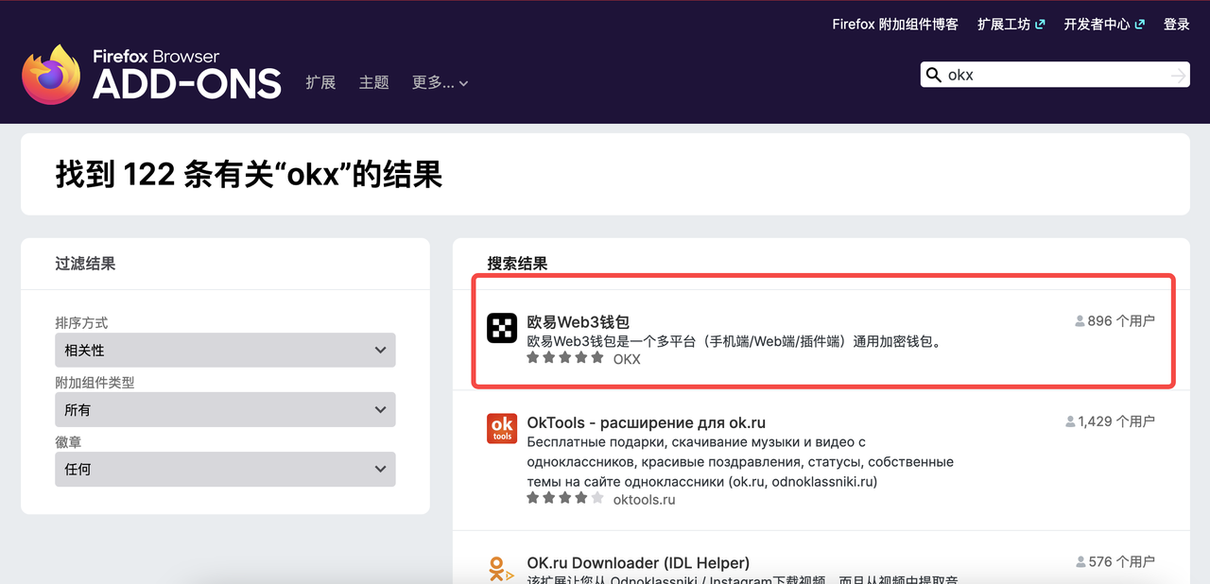Visit the Firefox 附加组件博客
This screenshot has width=1210, height=584.
click(x=894, y=24)
